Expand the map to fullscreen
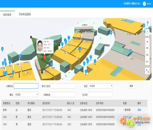153x130 pixels. click(147, 71)
